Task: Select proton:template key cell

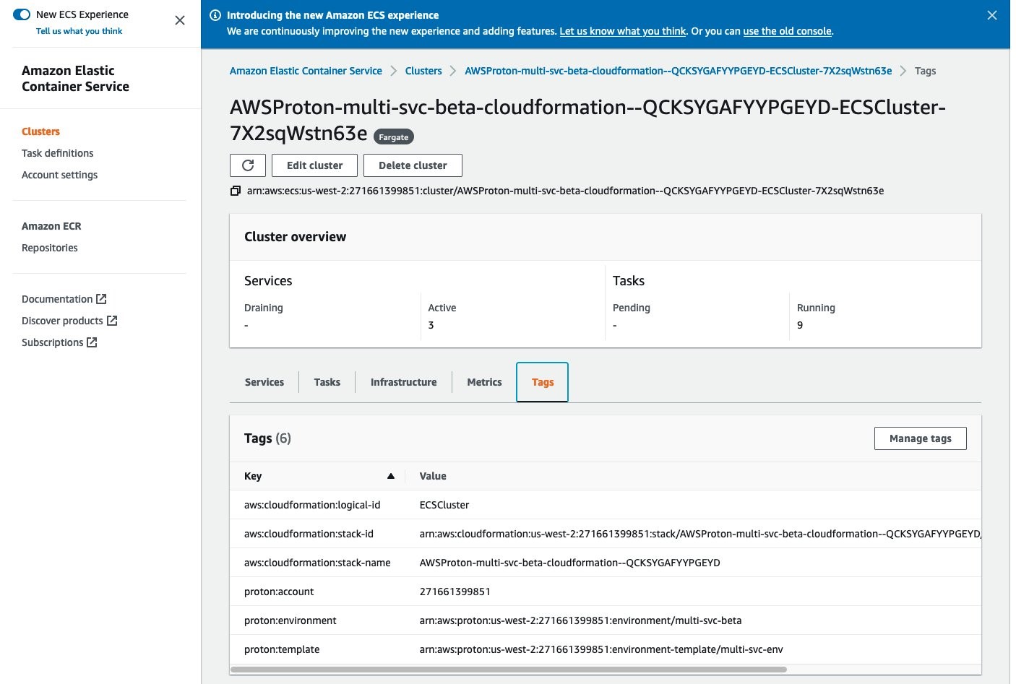Action: pos(282,649)
